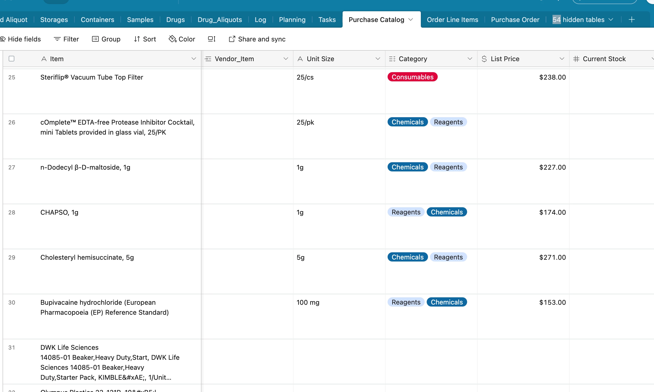The image size is (654, 392).
Task: Click the Unit Size text-type icon
Action: tap(300, 59)
